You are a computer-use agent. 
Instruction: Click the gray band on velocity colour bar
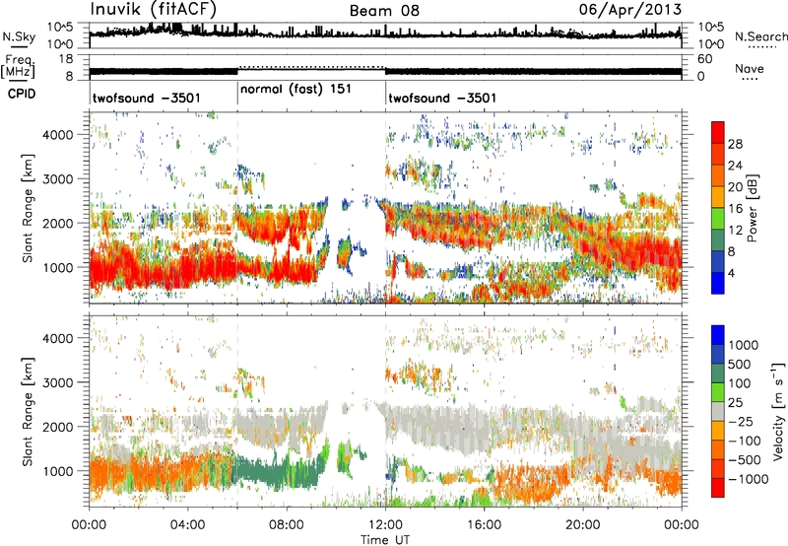click(718, 411)
